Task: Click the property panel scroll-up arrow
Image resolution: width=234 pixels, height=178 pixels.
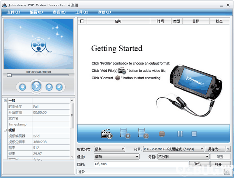Action: [x=72, y=100]
